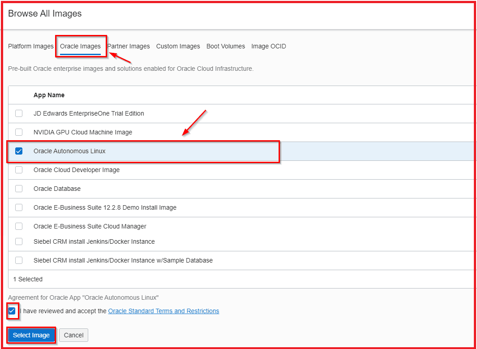
Task: Click the JD Edwards EnterpriseOne Trial Edition name
Action: (89, 113)
